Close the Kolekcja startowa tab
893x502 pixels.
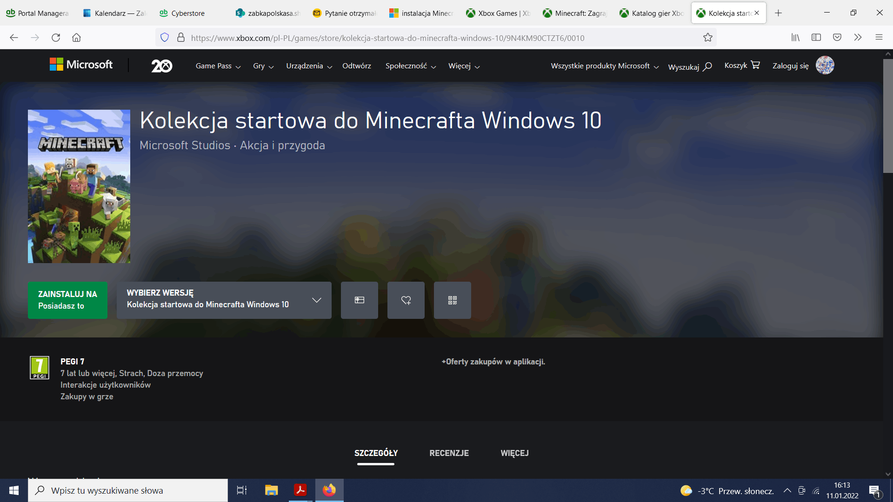pos(757,13)
